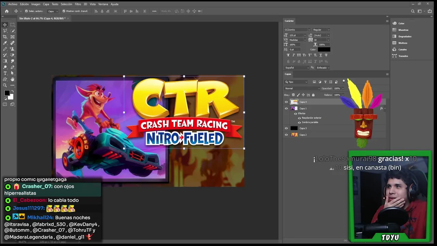Viewport: 437px width, 246px height.
Task: Open the Filtro menu
Action: 78,4
